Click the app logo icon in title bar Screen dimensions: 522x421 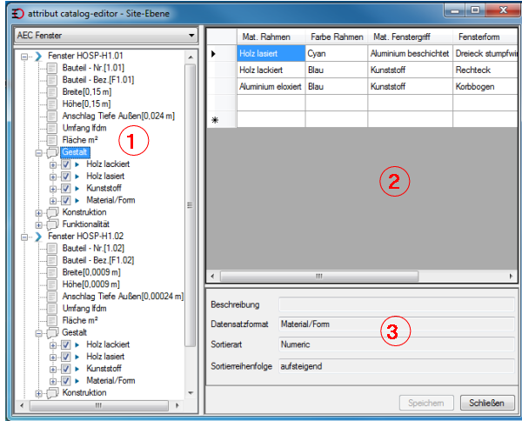click(17, 14)
